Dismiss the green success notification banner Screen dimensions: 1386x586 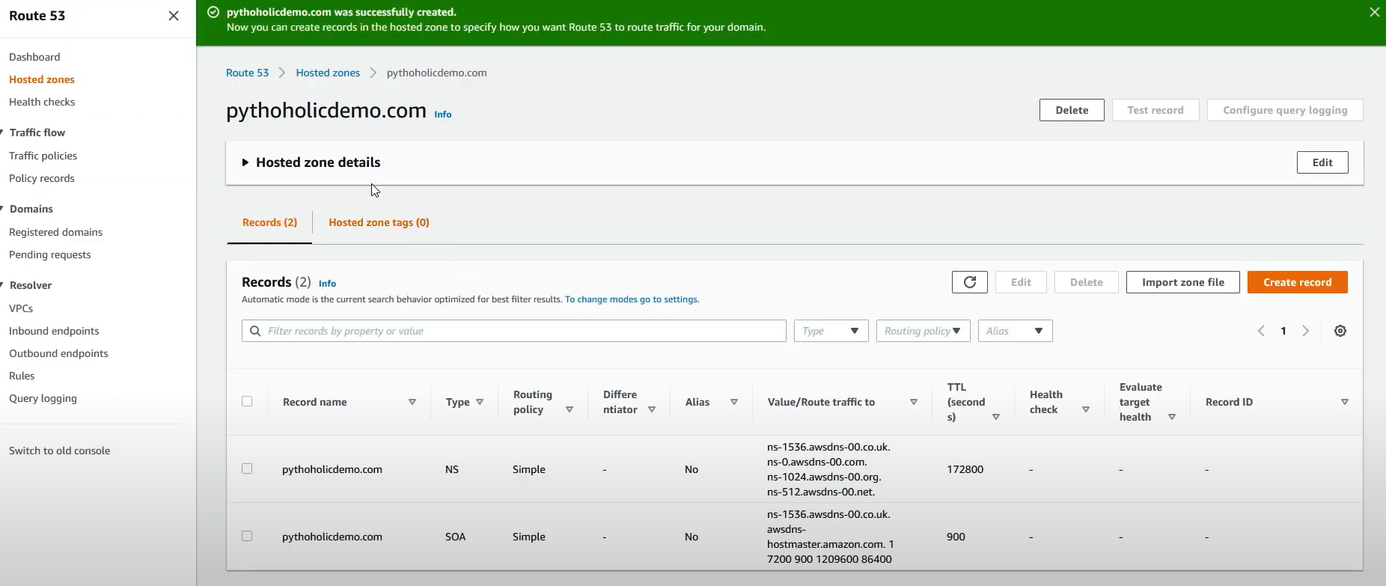pyautogui.click(x=1374, y=12)
